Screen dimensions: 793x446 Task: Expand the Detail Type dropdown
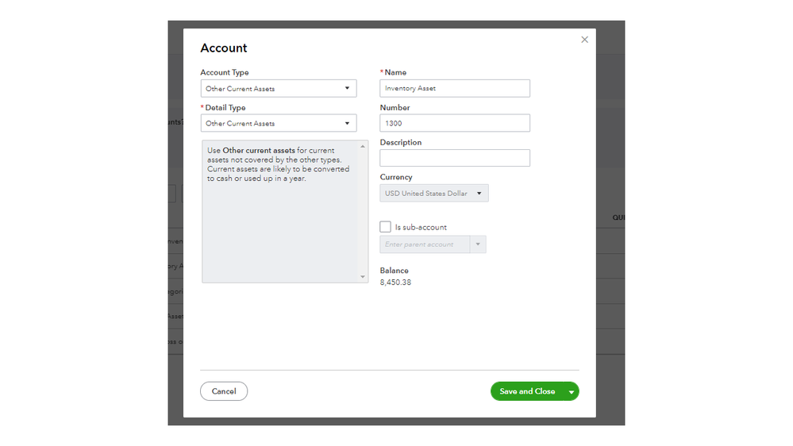278,123
